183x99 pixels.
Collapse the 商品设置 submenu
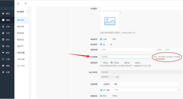pyautogui.click(x=20, y=53)
